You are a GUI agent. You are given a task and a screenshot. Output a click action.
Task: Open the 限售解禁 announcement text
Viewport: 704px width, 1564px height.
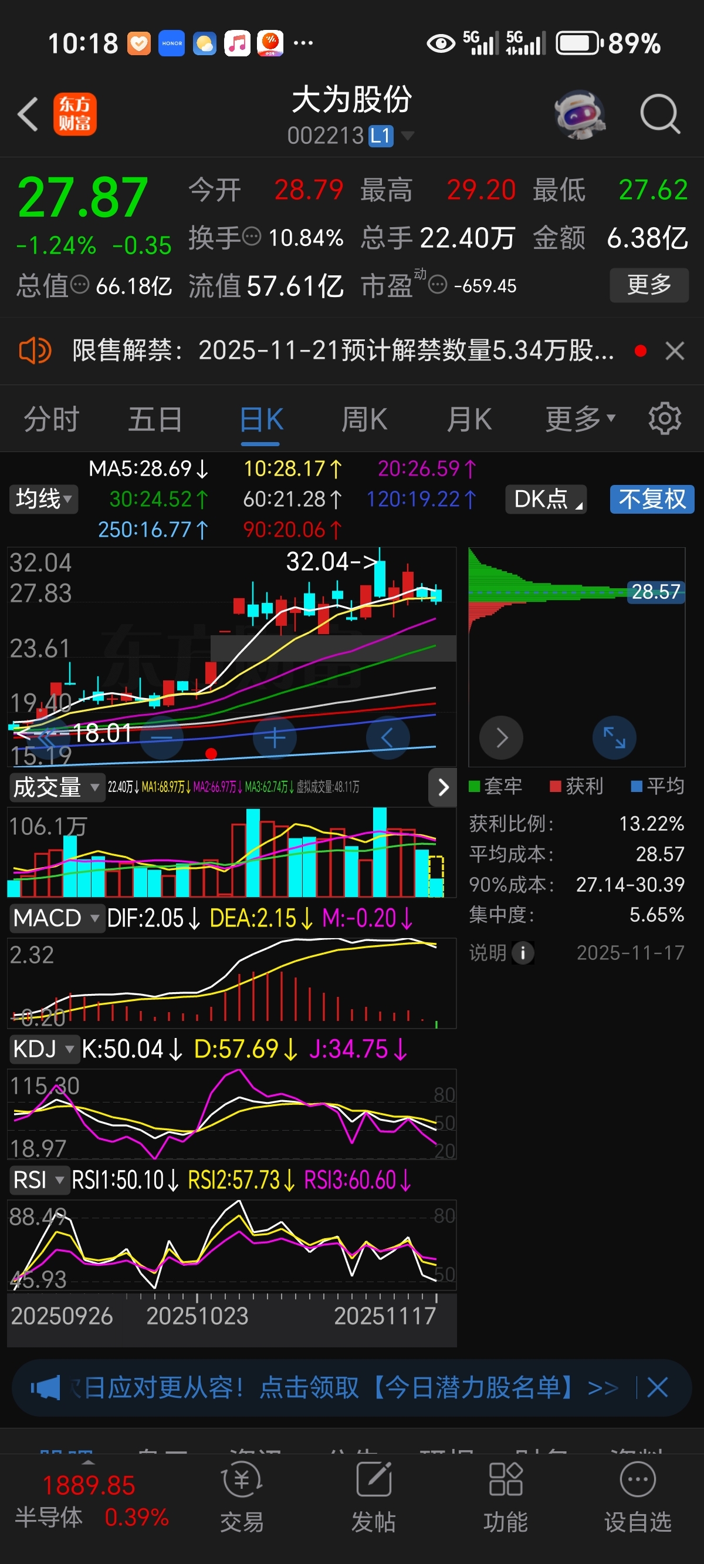344,350
